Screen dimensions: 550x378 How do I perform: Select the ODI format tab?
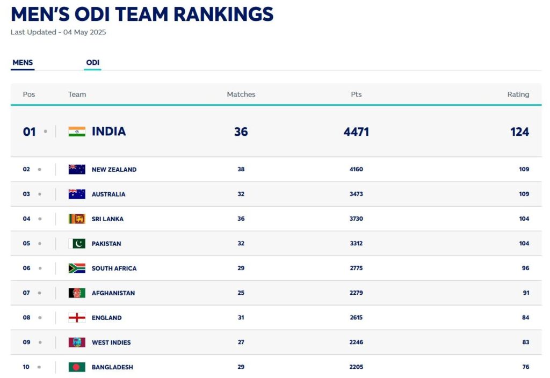pos(92,63)
